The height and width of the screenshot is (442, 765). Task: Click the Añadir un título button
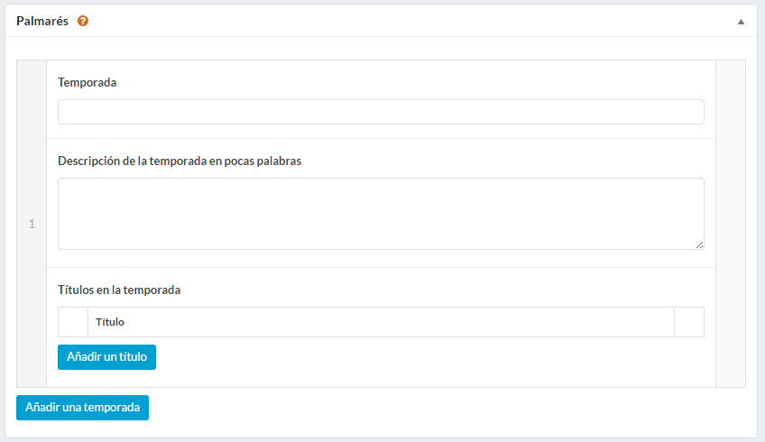click(x=106, y=357)
